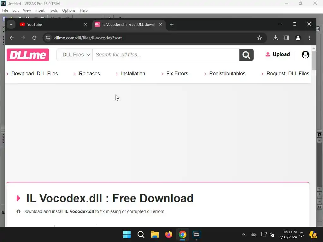The width and height of the screenshot is (323, 242).
Task: Open the Redistributables link
Action: (x=227, y=73)
